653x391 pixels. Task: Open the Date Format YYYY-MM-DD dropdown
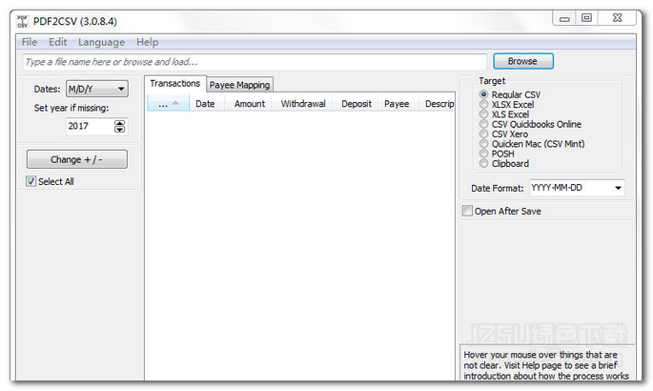pyautogui.click(x=577, y=188)
